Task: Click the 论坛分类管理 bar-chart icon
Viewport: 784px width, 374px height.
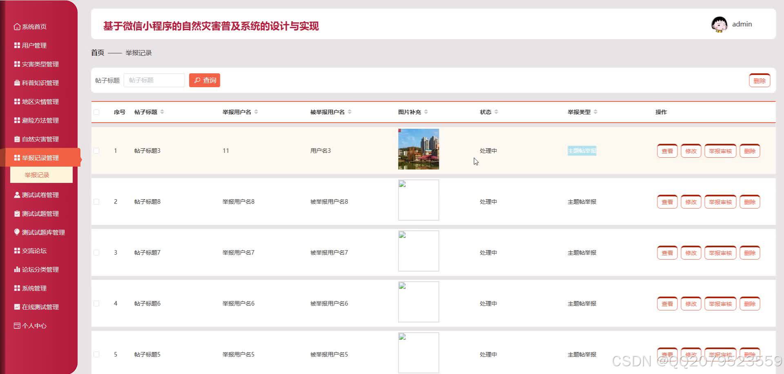Action: coord(16,269)
